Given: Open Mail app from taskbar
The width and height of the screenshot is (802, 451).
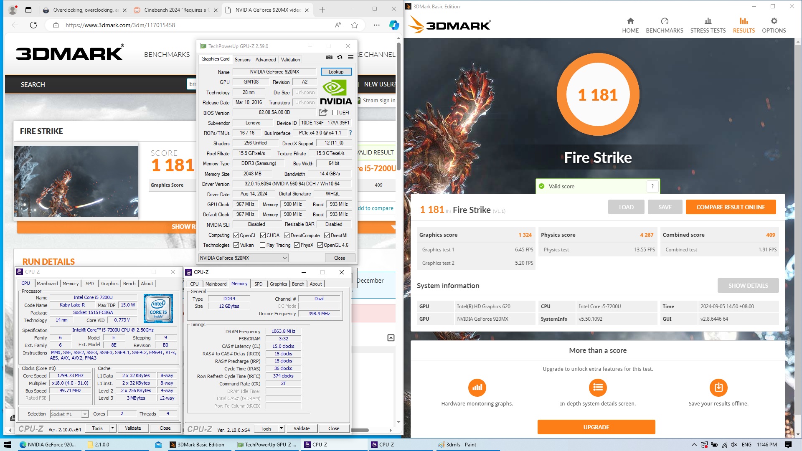Looking at the screenshot, I should (158, 445).
